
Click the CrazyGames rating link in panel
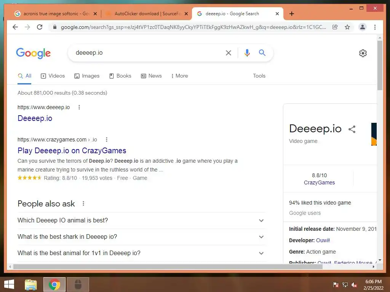tap(320, 183)
